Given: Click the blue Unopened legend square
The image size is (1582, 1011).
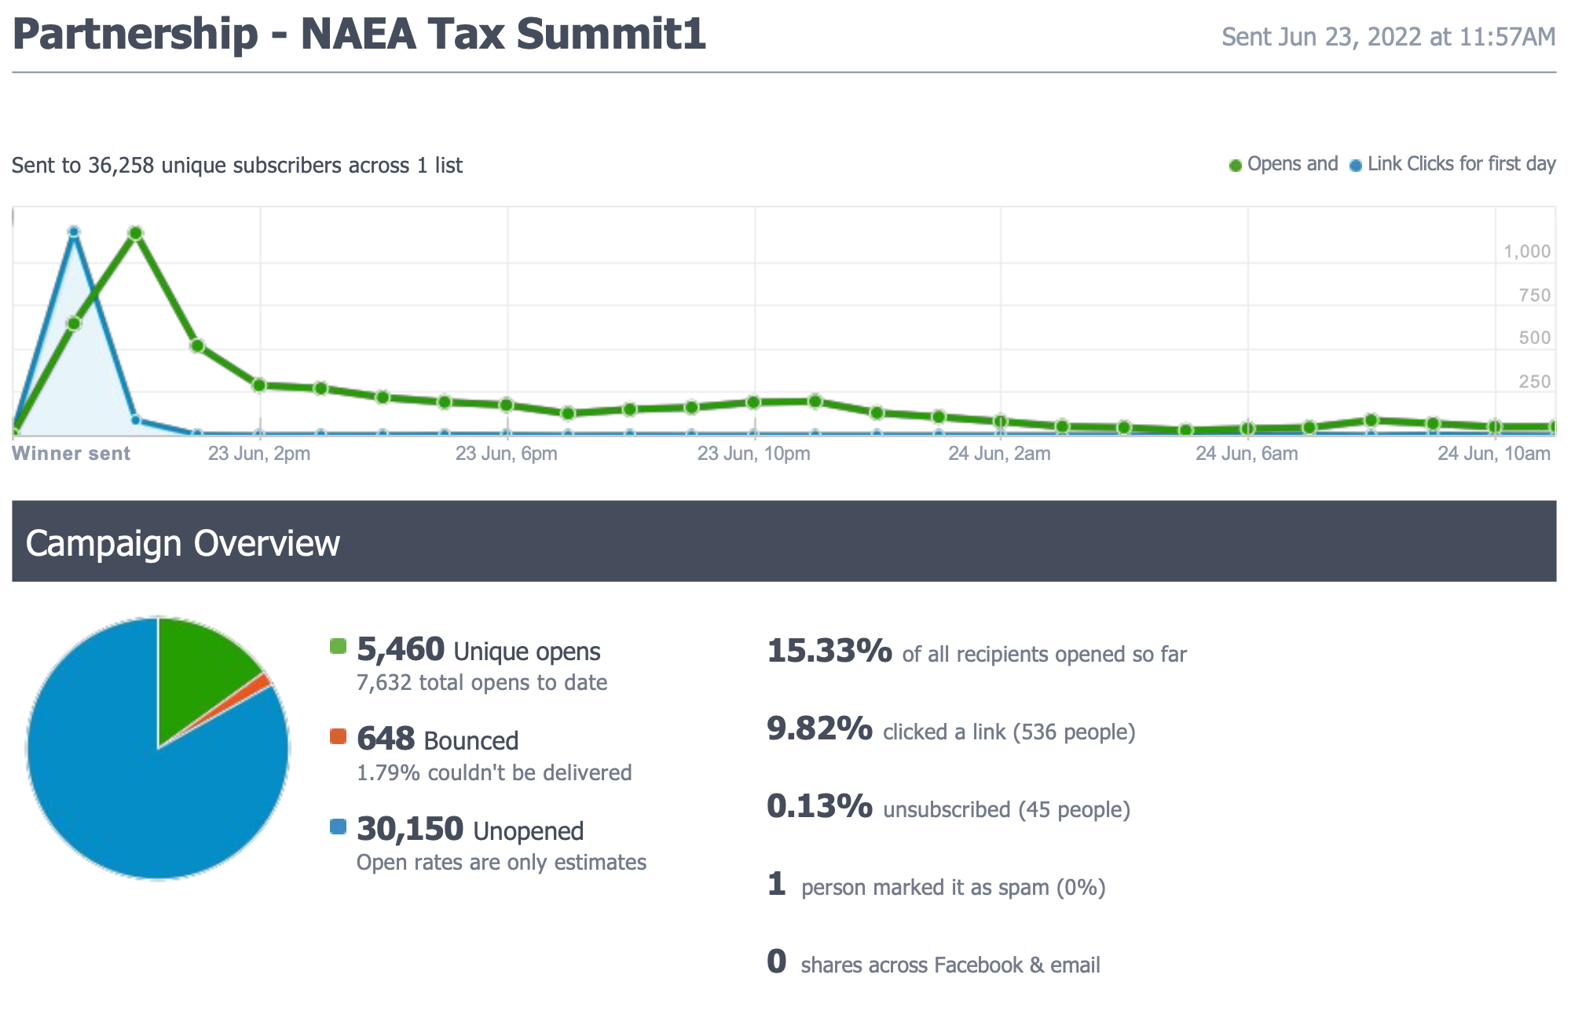Looking at the screenshot, I should tap(338, 827).
